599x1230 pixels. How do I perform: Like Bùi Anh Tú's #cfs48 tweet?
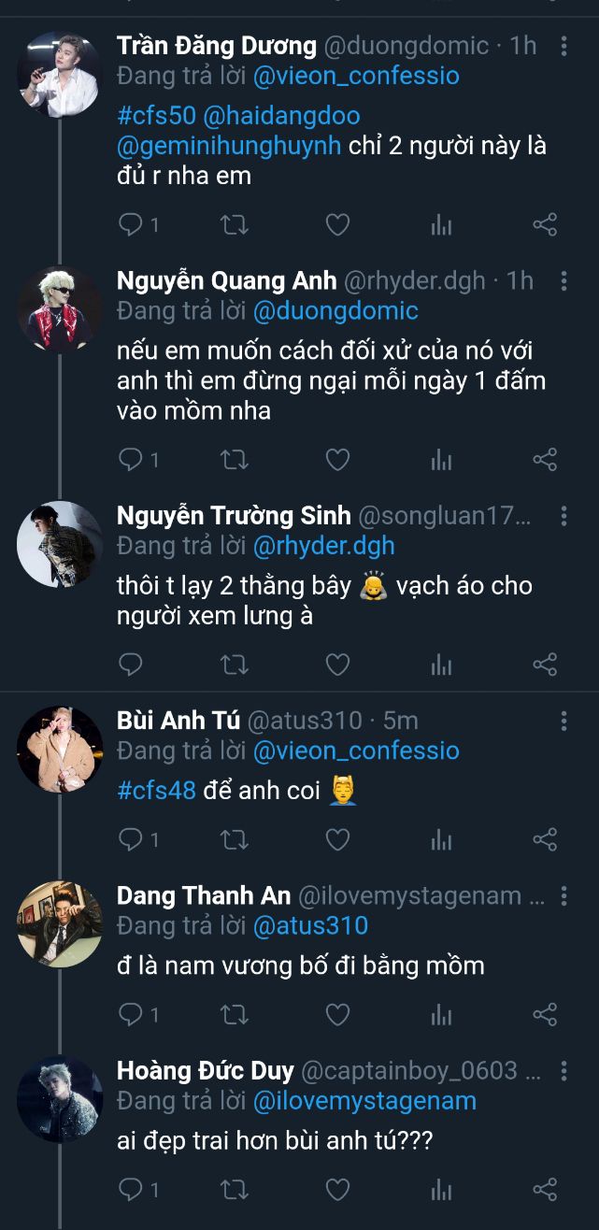tap(336, 839)
